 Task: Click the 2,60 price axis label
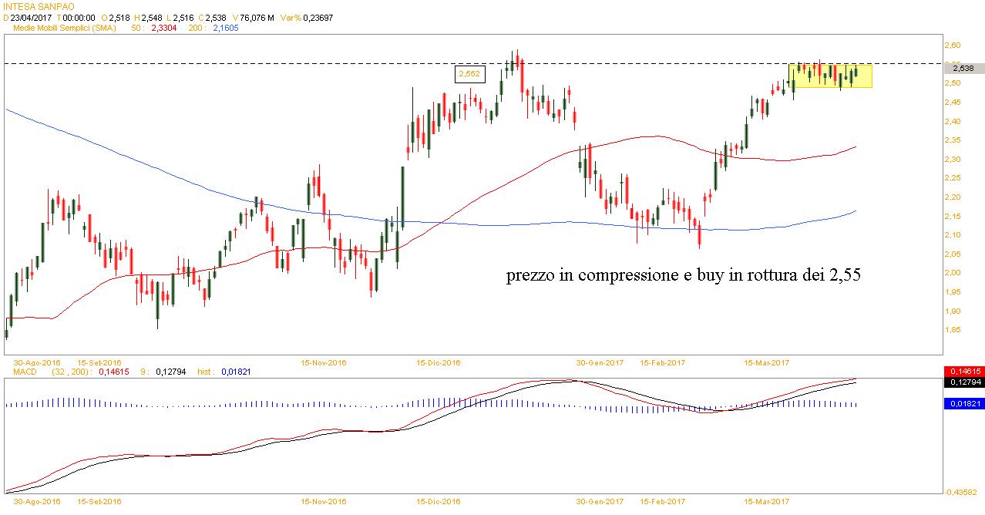coord(954,45)
